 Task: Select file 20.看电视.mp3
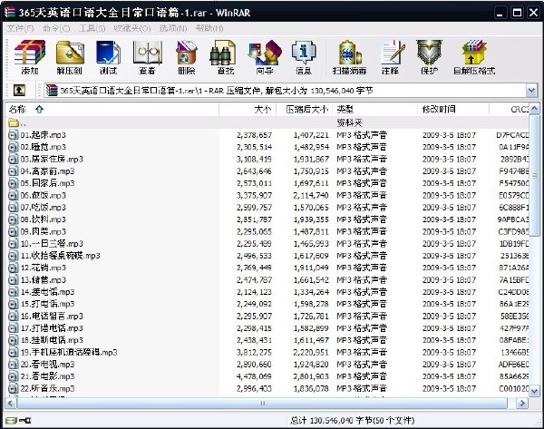pyautogui.click(x=47, y=365)
